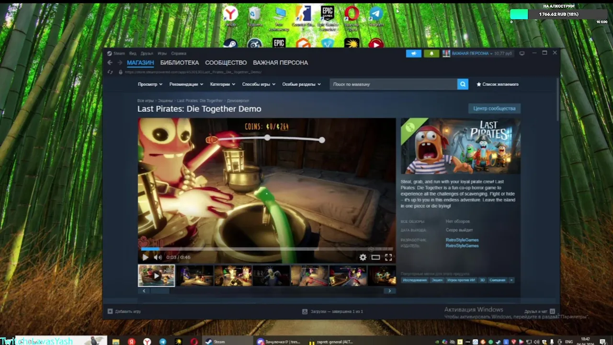Toggle theater mode on trailer player
613x345 pixels.
tap(376, 257)
